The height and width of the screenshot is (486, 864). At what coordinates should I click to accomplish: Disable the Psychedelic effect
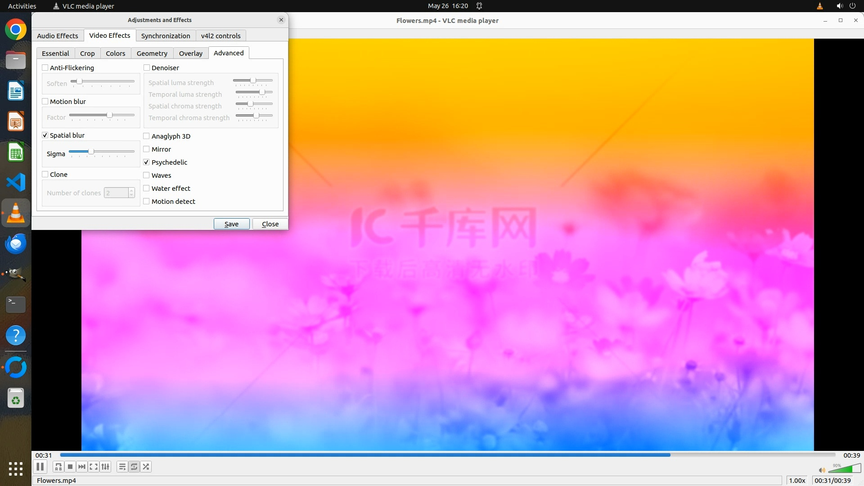[146, 162]
